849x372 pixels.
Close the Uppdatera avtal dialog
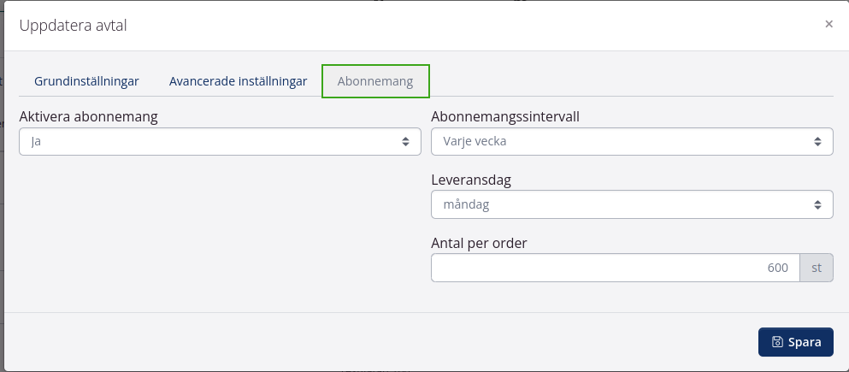point(828,24)
